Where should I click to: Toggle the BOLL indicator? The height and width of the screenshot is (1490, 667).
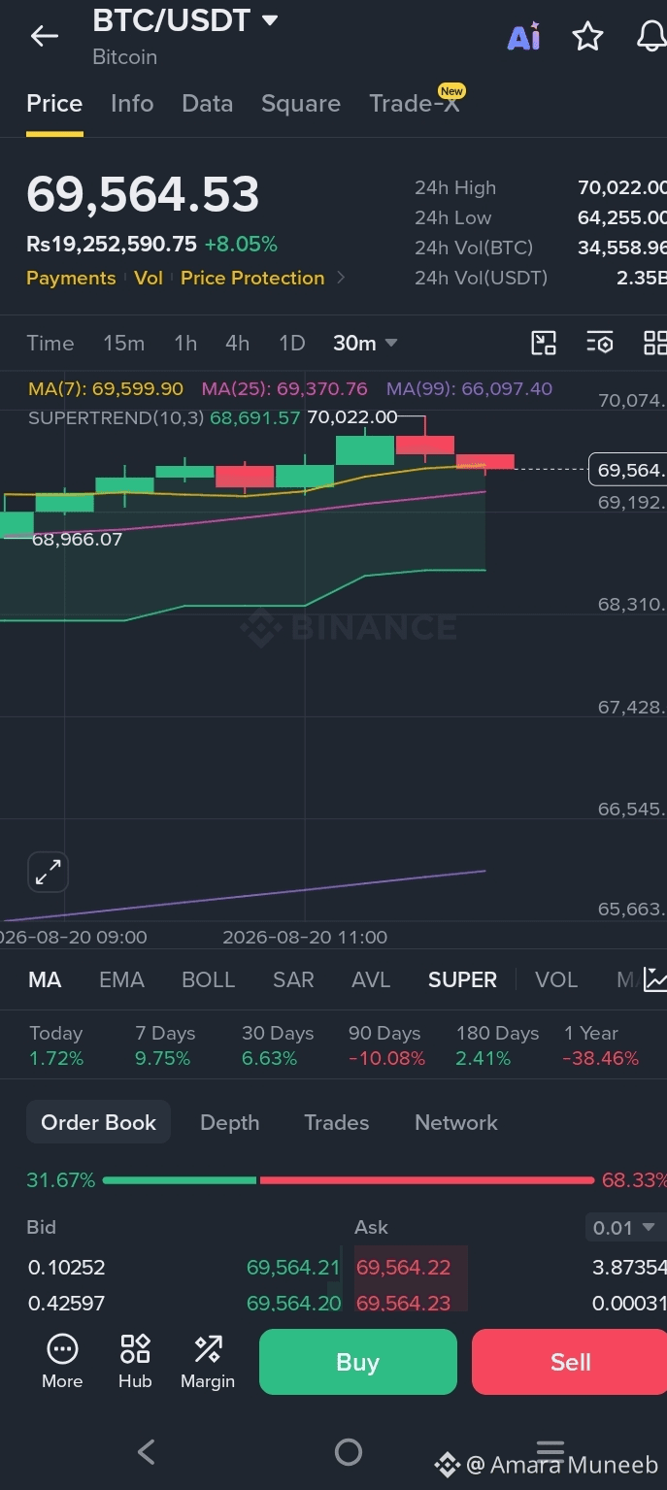(x=209, y=979)
